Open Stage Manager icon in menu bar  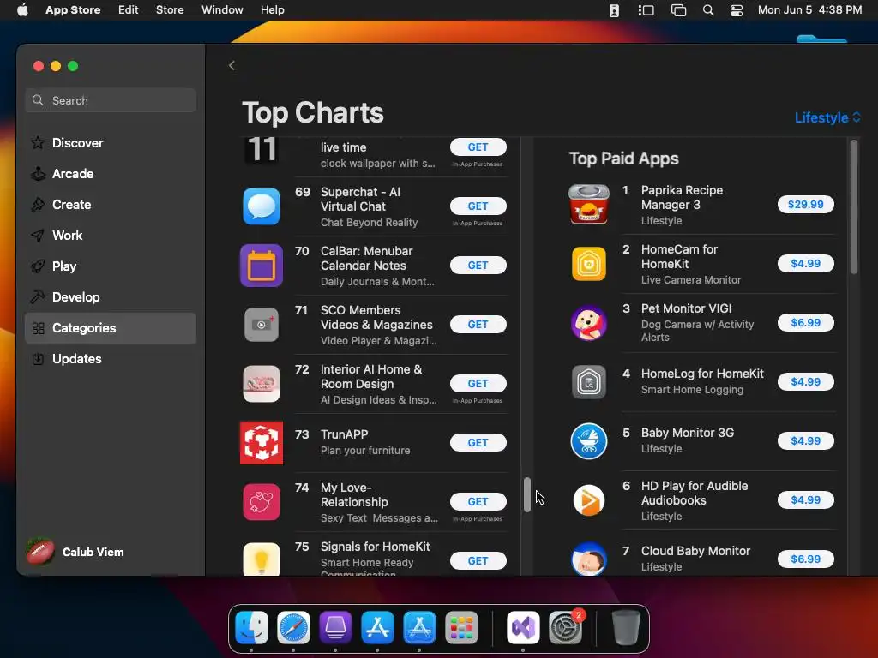tap(646, 10)
